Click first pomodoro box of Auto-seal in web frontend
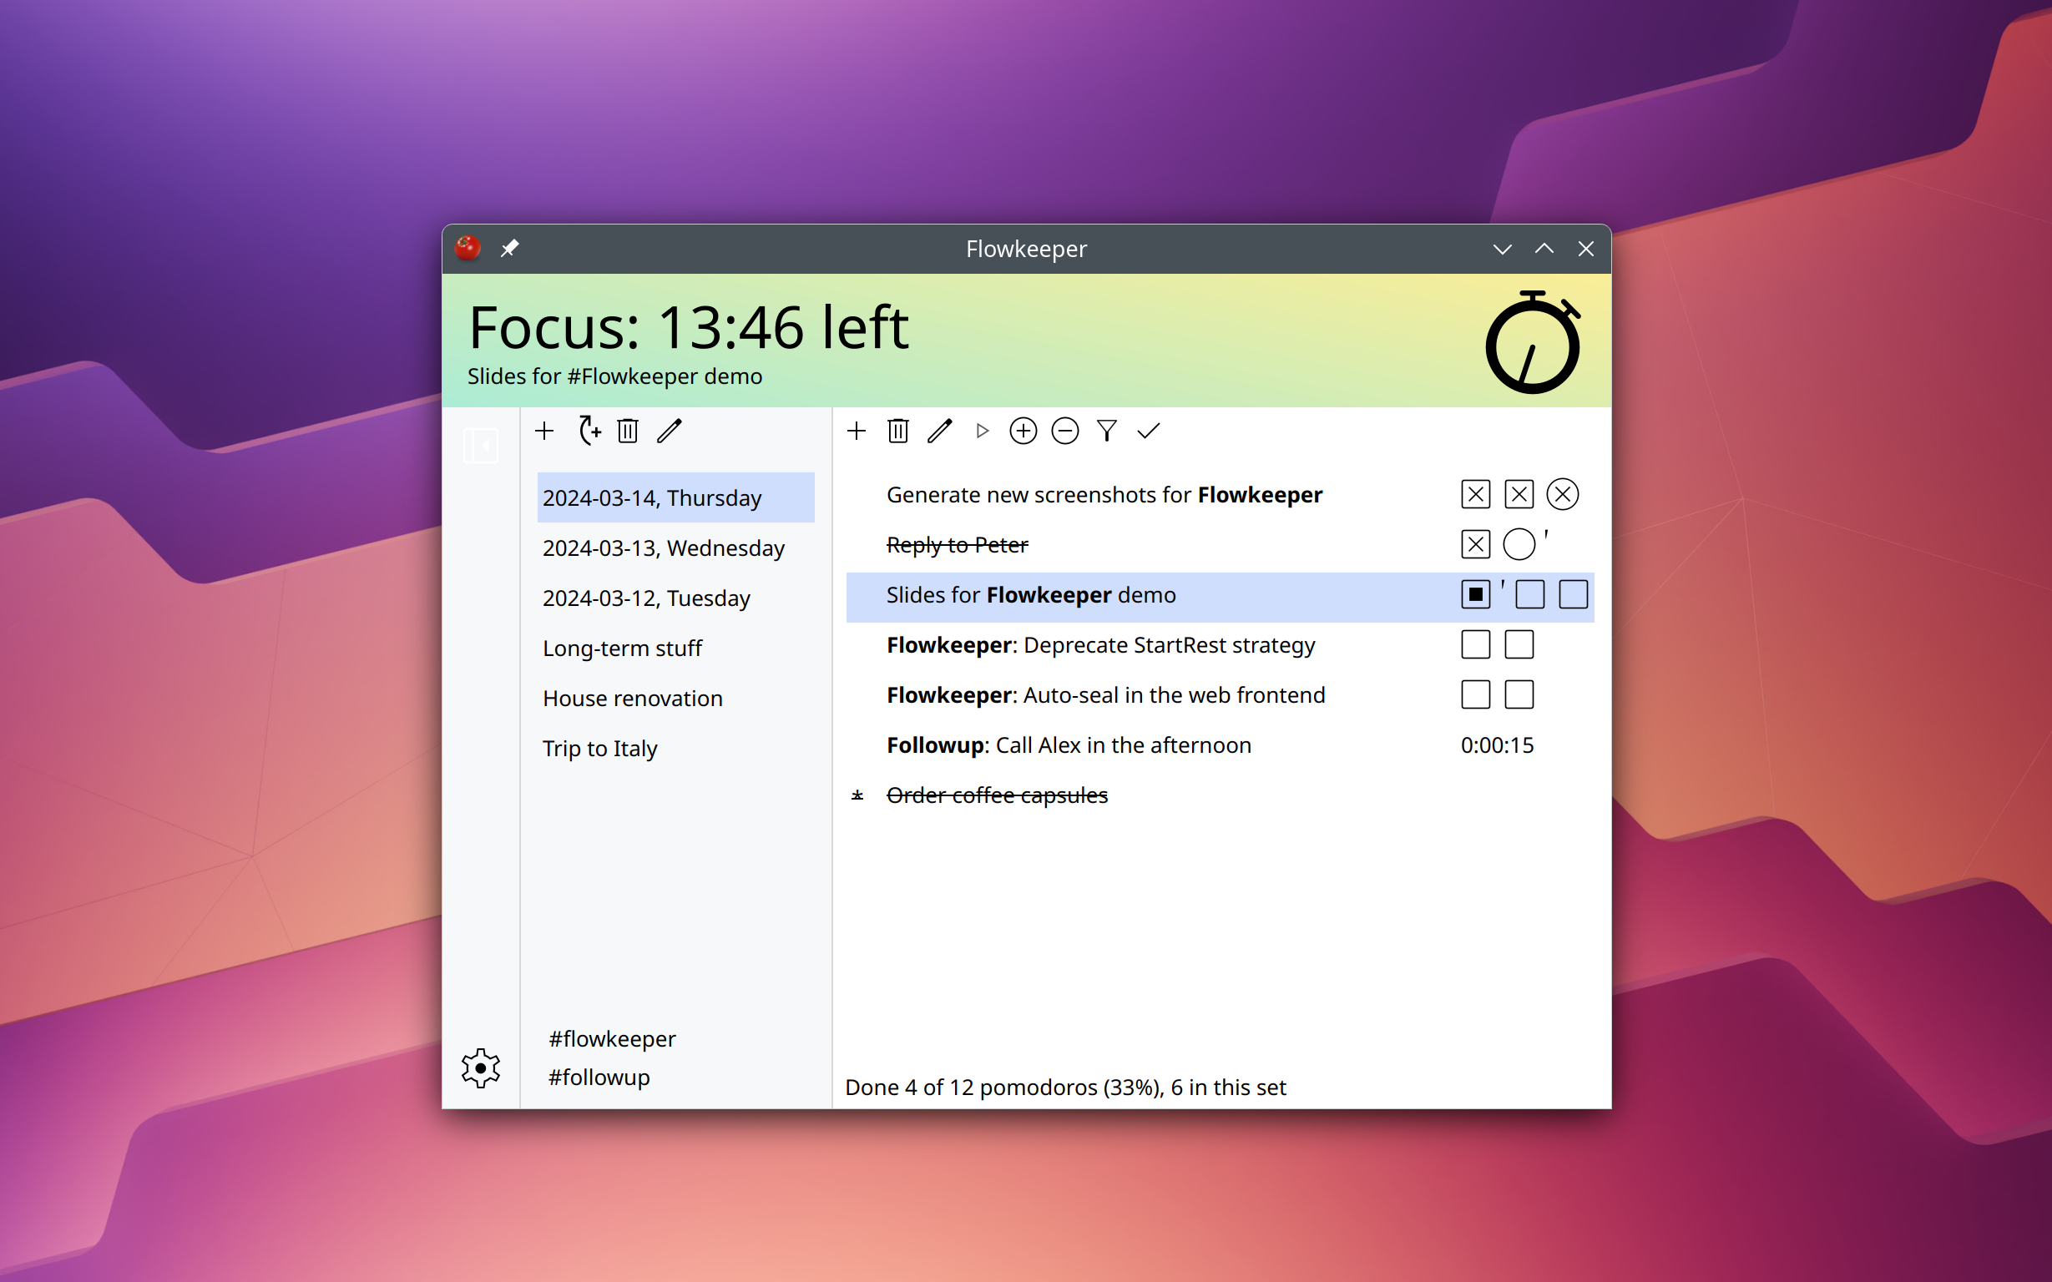 tap(1475, 694)
